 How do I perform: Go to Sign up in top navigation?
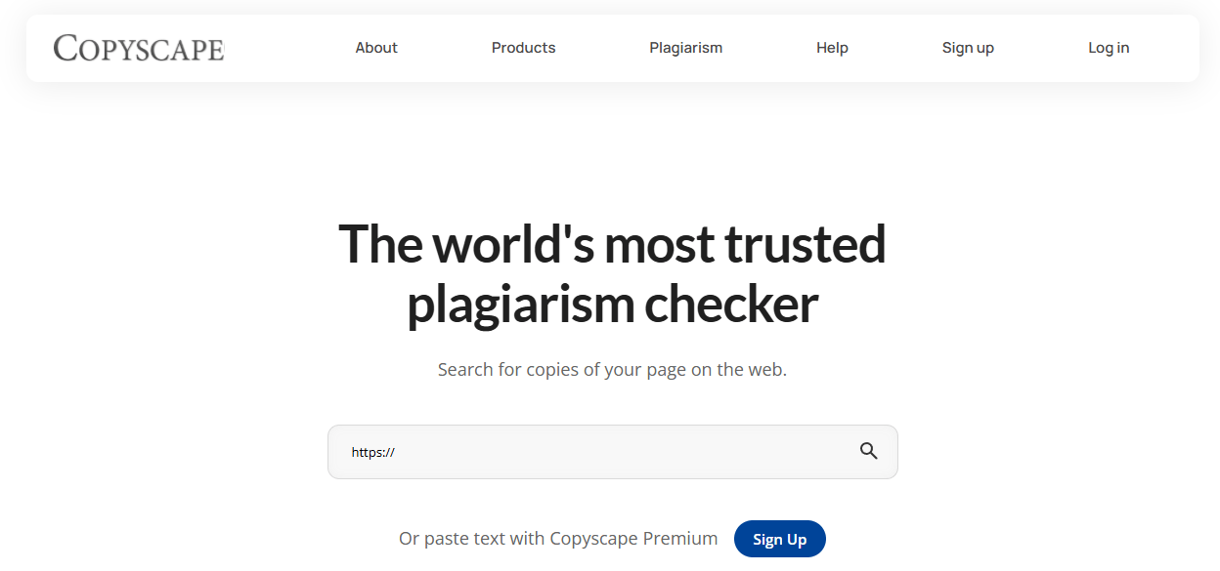click(x=968, y=48)
